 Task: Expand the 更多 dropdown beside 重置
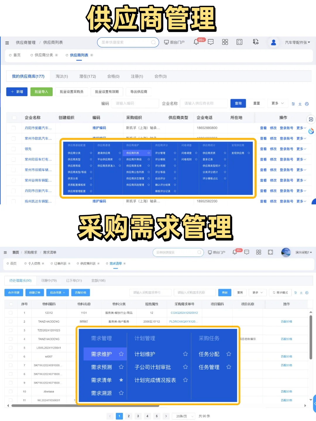coord(276,103)
